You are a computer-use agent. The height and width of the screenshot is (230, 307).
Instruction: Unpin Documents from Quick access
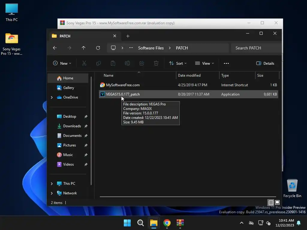coord(86,136)
